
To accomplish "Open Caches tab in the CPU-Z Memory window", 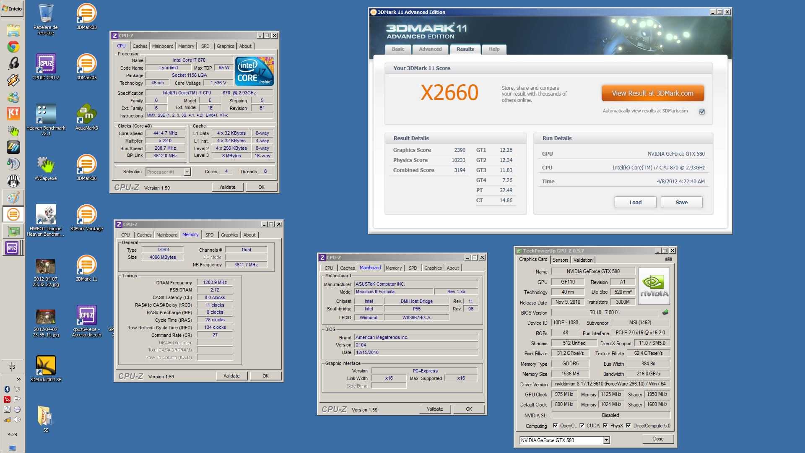I will pos(144,235).
